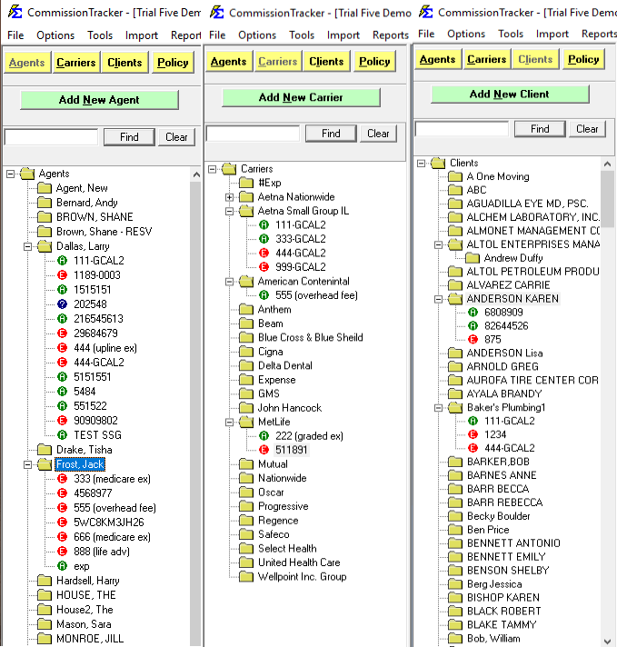Click green icon beside TEST SSG
The width and height of the screenshot is (617, 647).
click(x=63, y=435)
